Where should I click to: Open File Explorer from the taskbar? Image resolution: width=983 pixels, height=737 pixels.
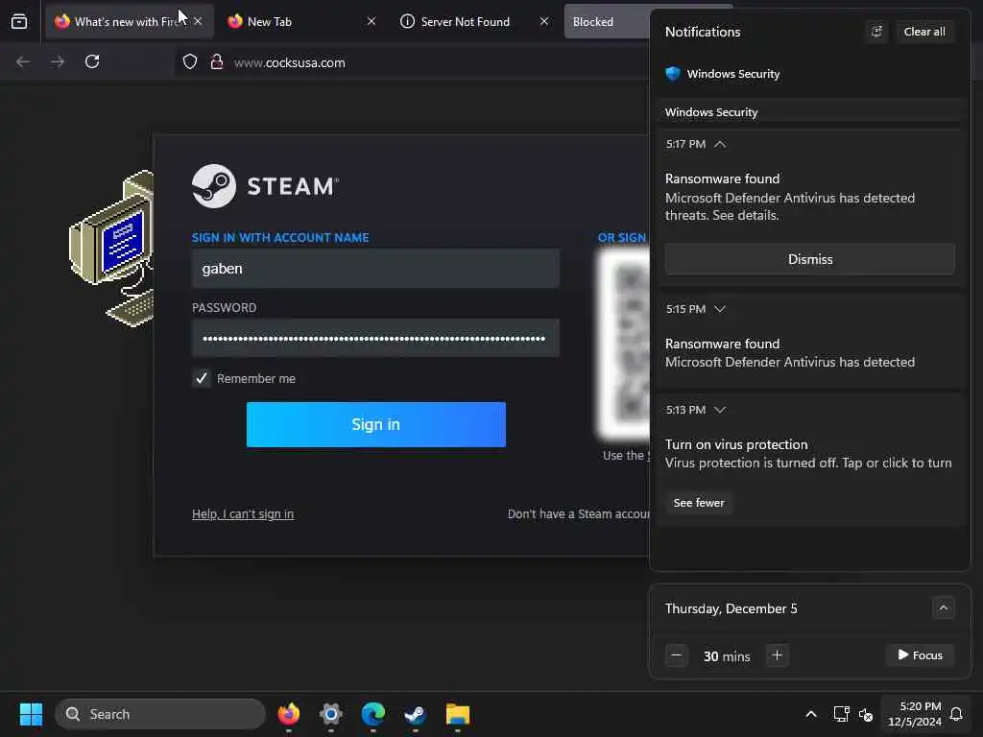(x=458, y=714)
